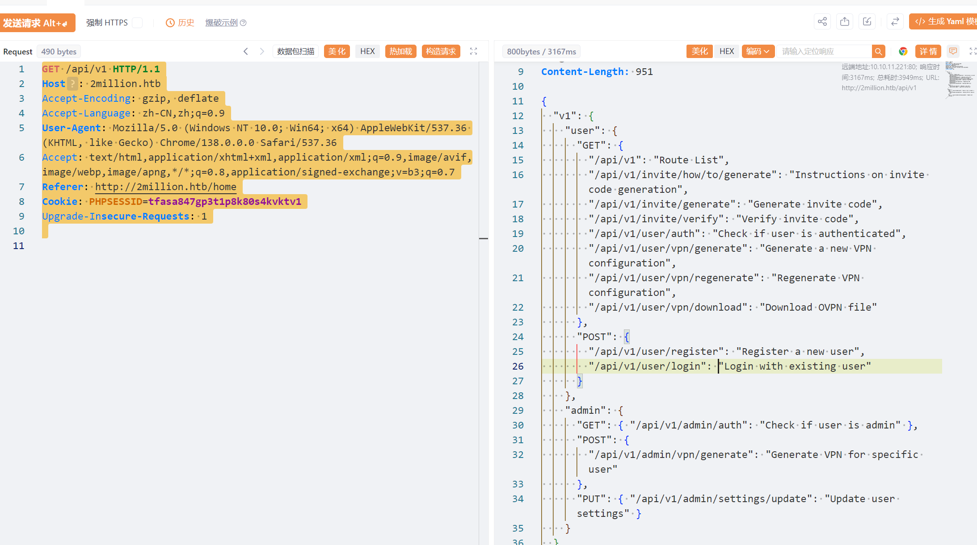Viewport: 977px width, 545px height.
Task: Open response in Chrome browser icon
Action: pyautogui.click(x=903, y=51)
